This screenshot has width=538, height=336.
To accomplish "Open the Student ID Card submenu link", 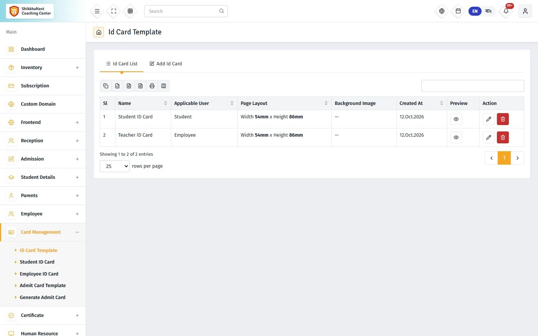I will pos(37,262).
